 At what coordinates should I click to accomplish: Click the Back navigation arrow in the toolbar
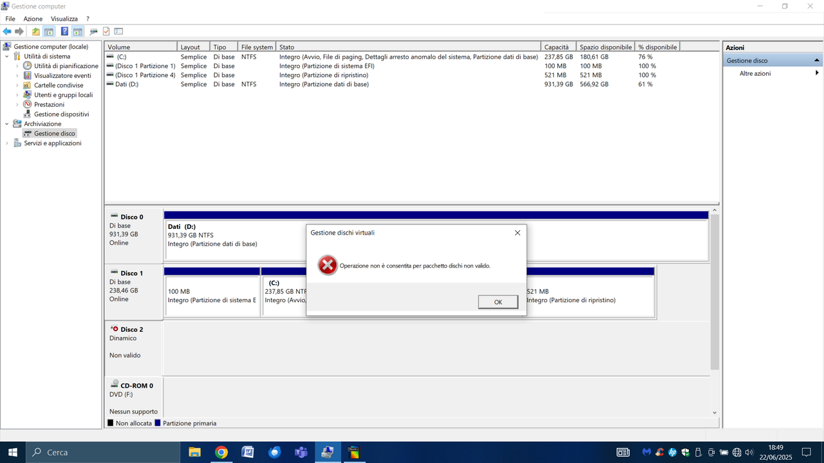tap(7, 31)
